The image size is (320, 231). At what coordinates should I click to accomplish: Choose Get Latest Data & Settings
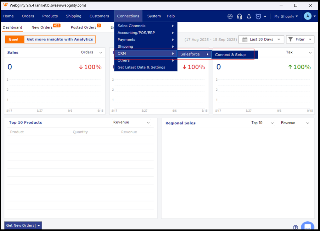[141, 67]
